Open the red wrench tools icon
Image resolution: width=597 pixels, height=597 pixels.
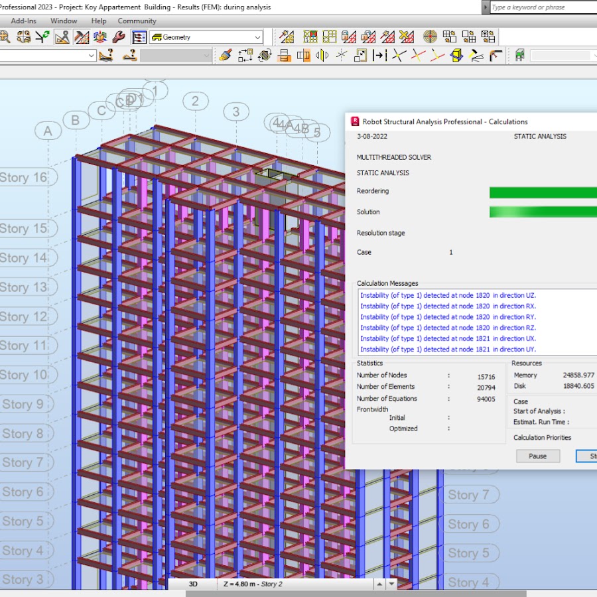(119, 37)
